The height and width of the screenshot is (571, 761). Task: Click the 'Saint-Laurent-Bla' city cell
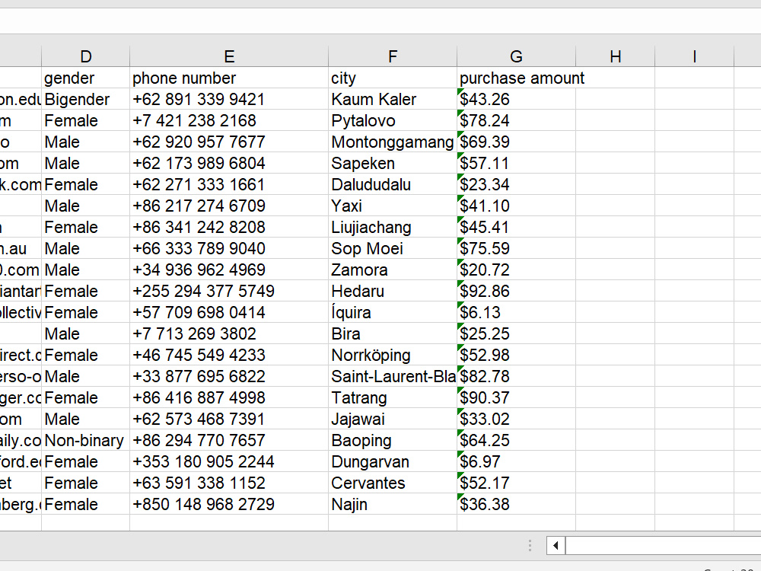393,376
